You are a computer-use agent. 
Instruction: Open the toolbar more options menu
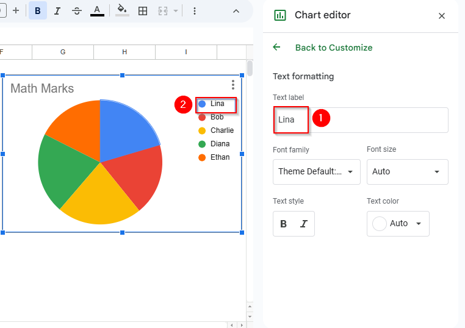coord(195,11)
